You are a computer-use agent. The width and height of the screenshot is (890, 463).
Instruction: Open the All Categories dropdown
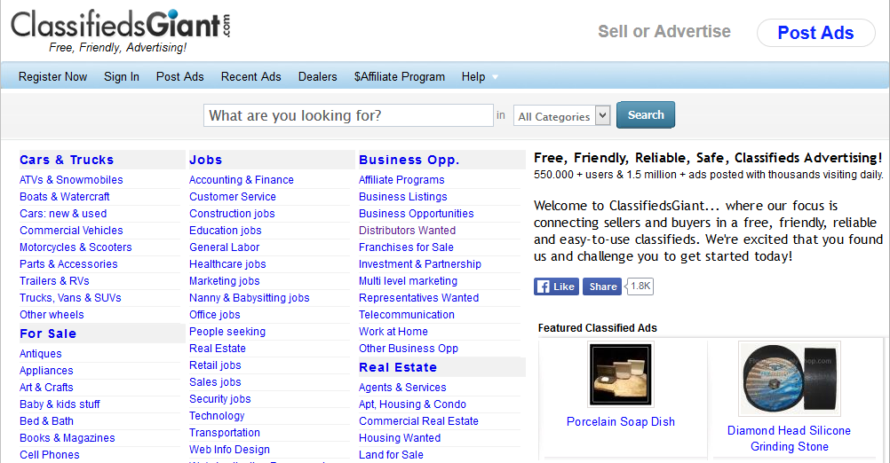[561, 116]
